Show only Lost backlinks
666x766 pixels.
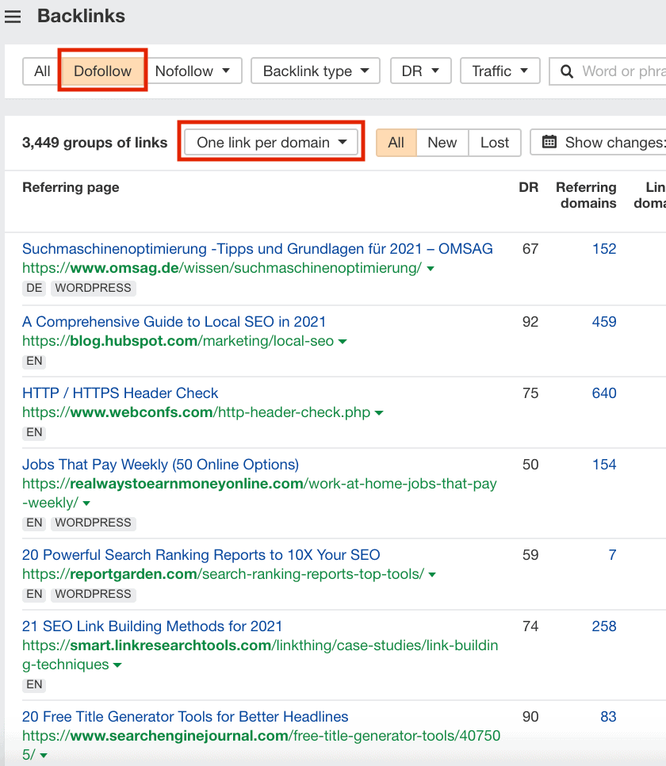(x=495, y=142)
